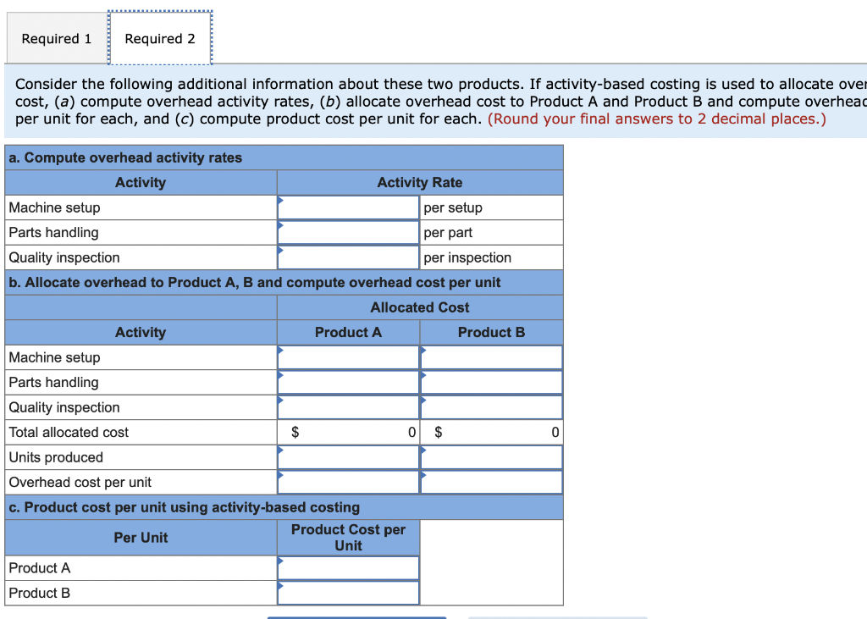Click the Parts handling activity rate input
Screen dimensions: 867x619
347,232
